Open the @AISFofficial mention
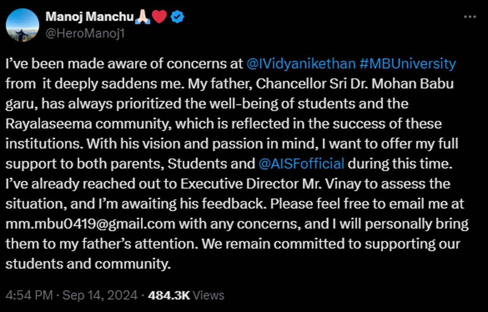 coord(302,164)
